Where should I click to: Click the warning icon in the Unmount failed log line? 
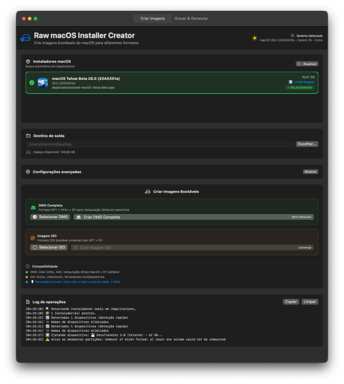coord(48,339)
